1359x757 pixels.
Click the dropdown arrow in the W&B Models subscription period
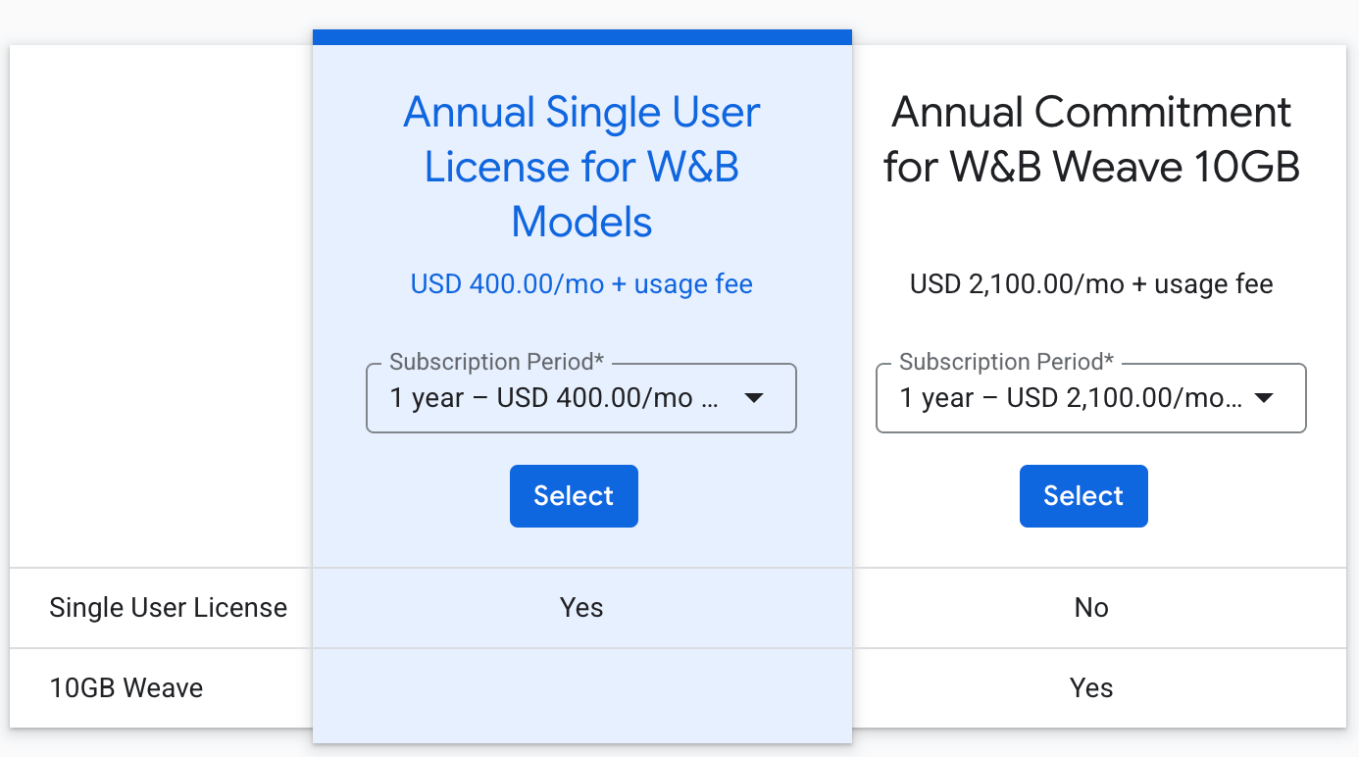coord(753,398)
